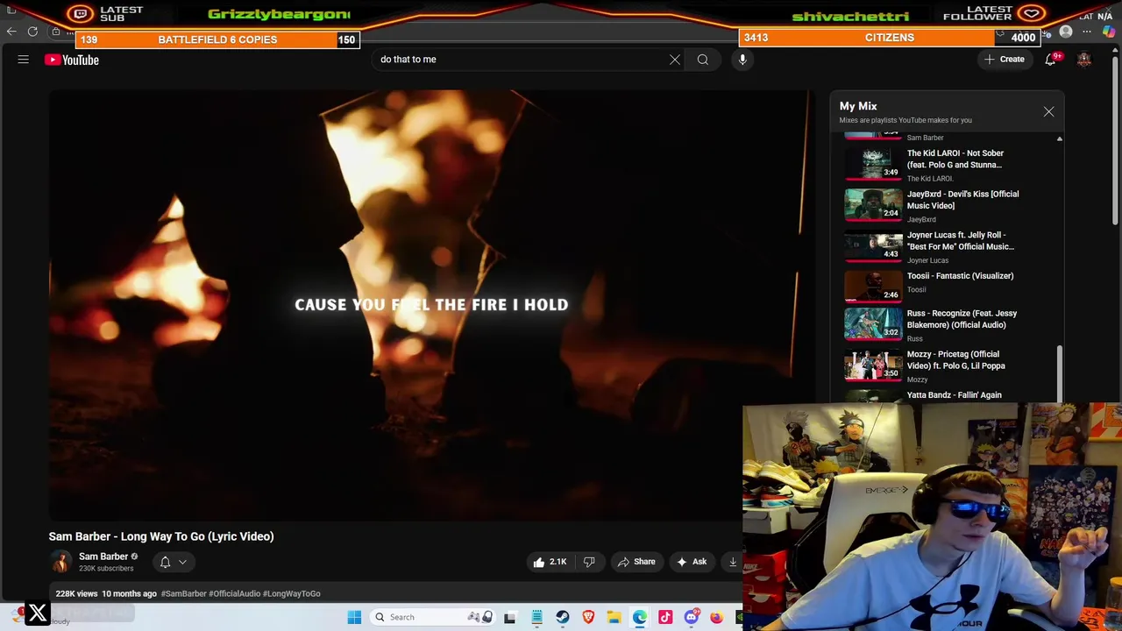Open File Explorer from the taskbar
Viewport: 1122px width, 631px height.
click(x=614, y=617)
